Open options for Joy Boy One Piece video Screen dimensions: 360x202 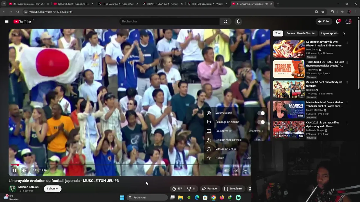coord(347,42)
